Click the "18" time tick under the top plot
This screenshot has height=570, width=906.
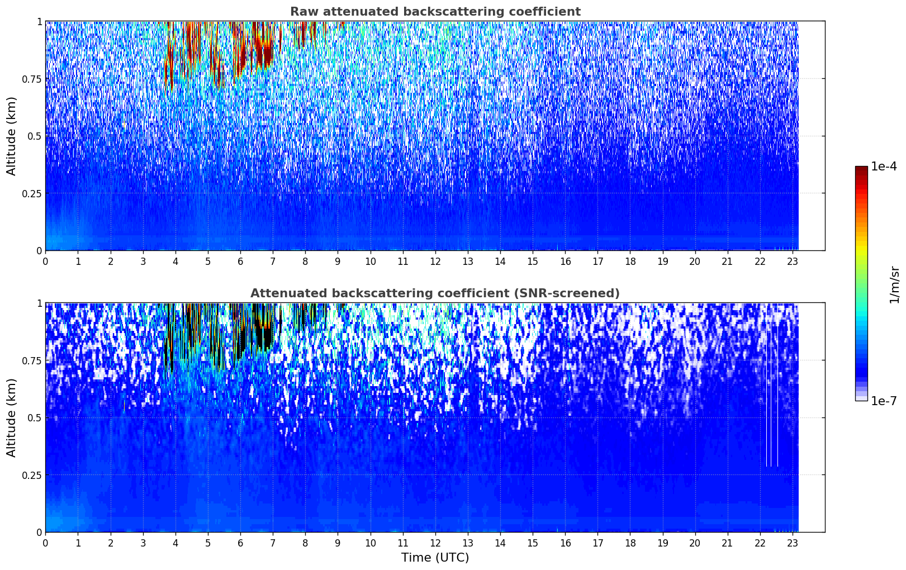pos(630,261)
